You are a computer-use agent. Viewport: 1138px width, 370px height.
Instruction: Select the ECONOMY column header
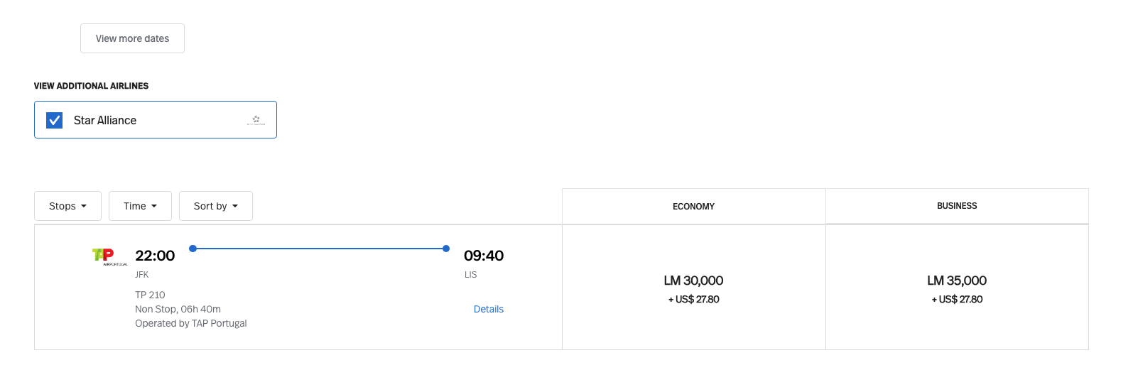click(x=693, y=207)
